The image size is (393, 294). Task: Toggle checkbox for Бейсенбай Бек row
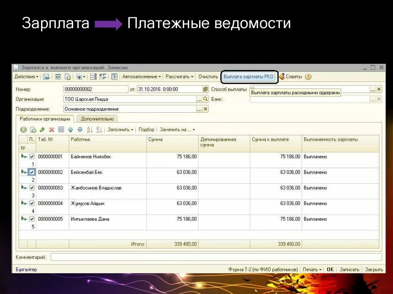(x=32, y=172)
